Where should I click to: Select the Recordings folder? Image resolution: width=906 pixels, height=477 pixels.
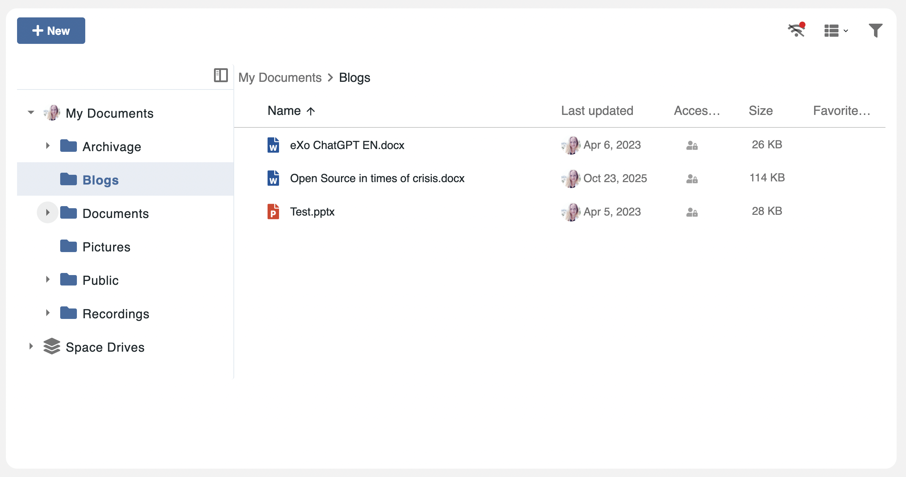tap(116, 314)
